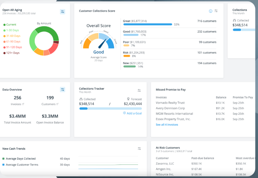Toggle the 31-60 Days legend item
Screen dimensions: 258x178
tap(12, 36)
